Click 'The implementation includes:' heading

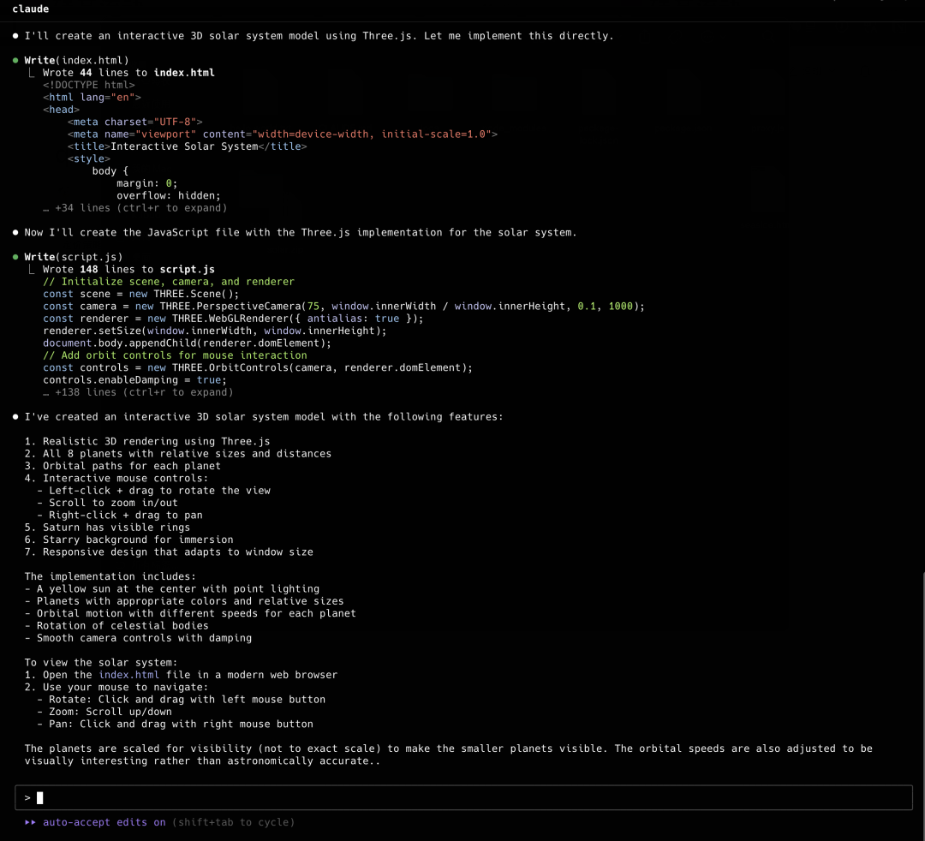pos(110,576)
